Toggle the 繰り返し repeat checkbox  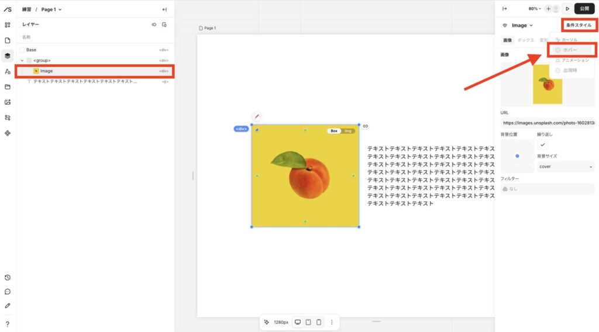[x=542, y=144]
